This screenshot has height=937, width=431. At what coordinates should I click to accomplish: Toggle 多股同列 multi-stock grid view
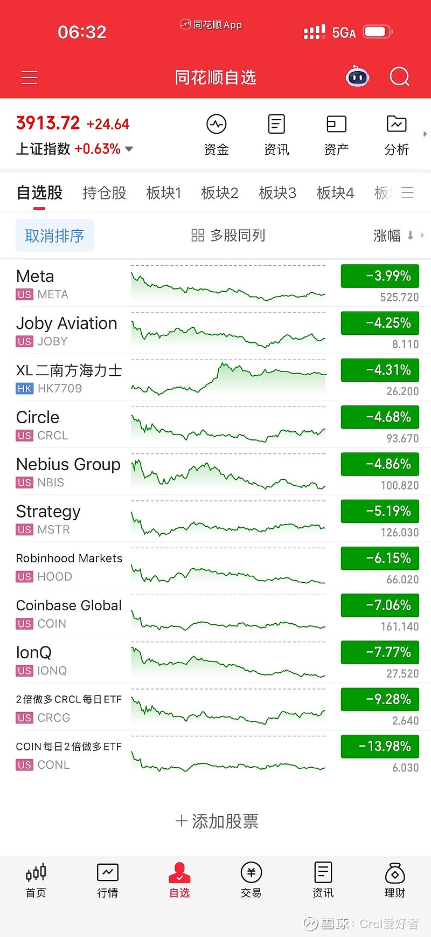tap(228, 236)
